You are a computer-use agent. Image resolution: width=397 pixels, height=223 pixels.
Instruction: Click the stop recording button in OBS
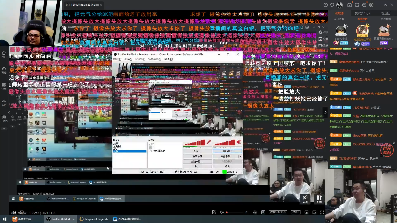pyautogui.click(x=225, y=156)
